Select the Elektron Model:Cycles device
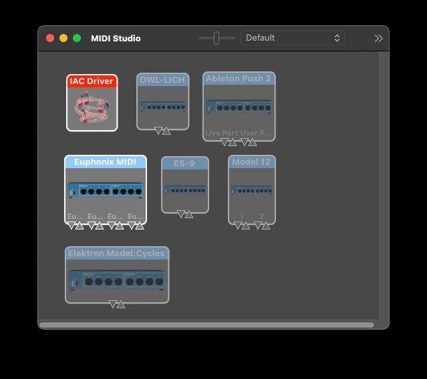This screenshot has height=379, width=427. pos(117,275)
